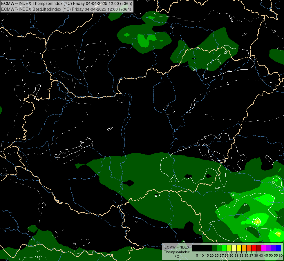
Task: Select the medium green 25–27 legend swatch
Action: click(219, 248)
